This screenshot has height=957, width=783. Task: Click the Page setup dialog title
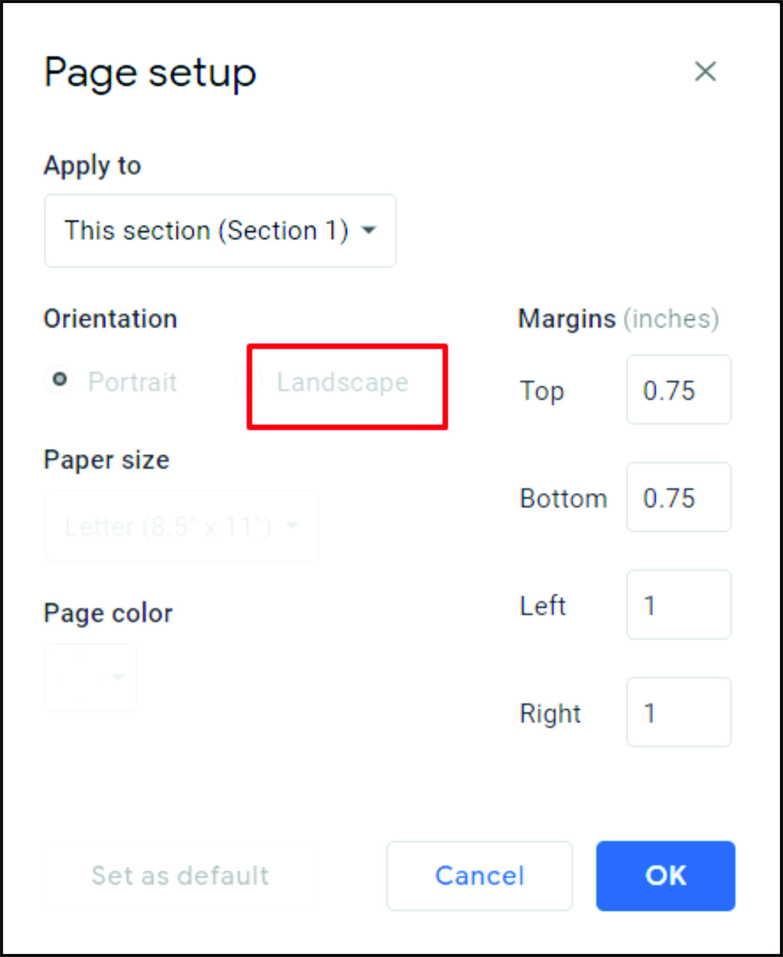click(x=150, y=73)
